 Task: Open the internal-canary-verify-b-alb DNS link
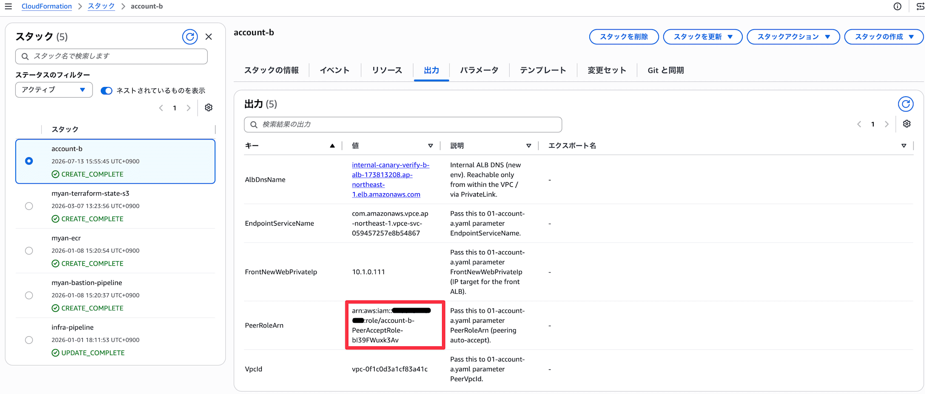[x=390, y=179]
